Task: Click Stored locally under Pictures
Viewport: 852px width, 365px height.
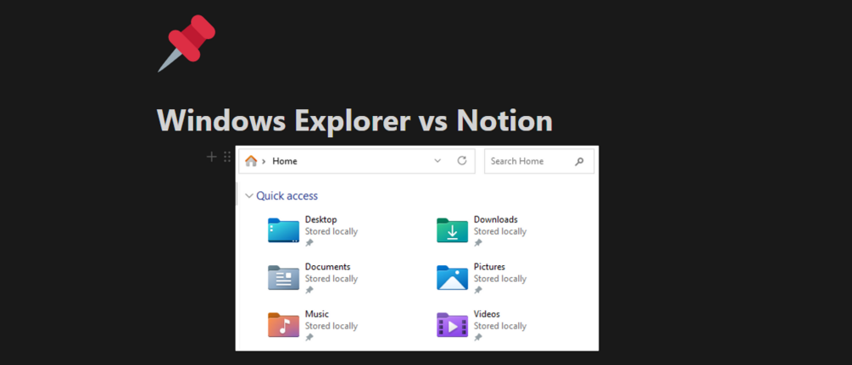Action: tap(500, 279)
